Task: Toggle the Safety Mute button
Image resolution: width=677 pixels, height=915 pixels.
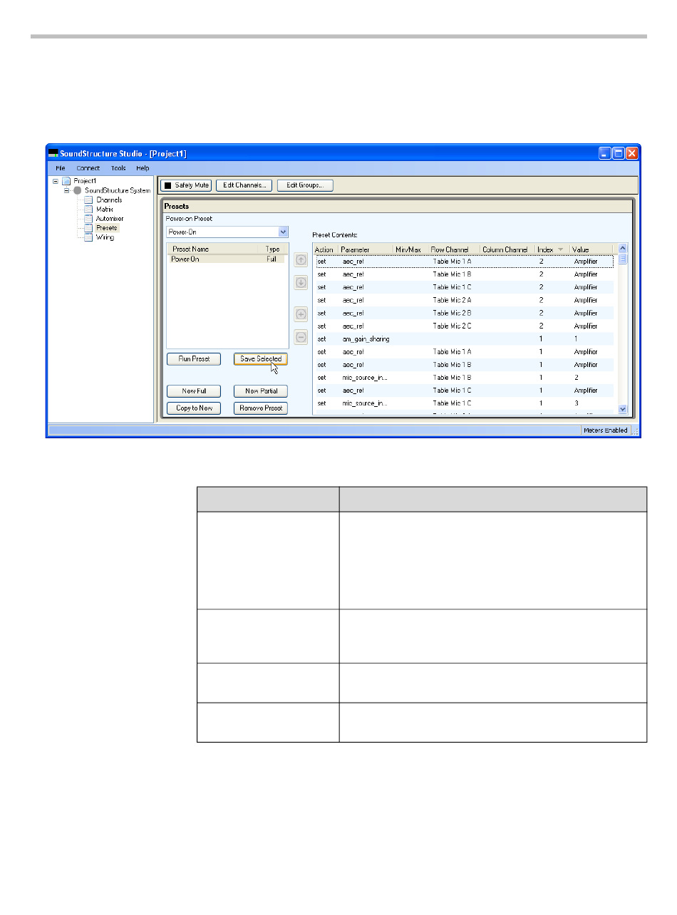Action: [x=186, y=185]
